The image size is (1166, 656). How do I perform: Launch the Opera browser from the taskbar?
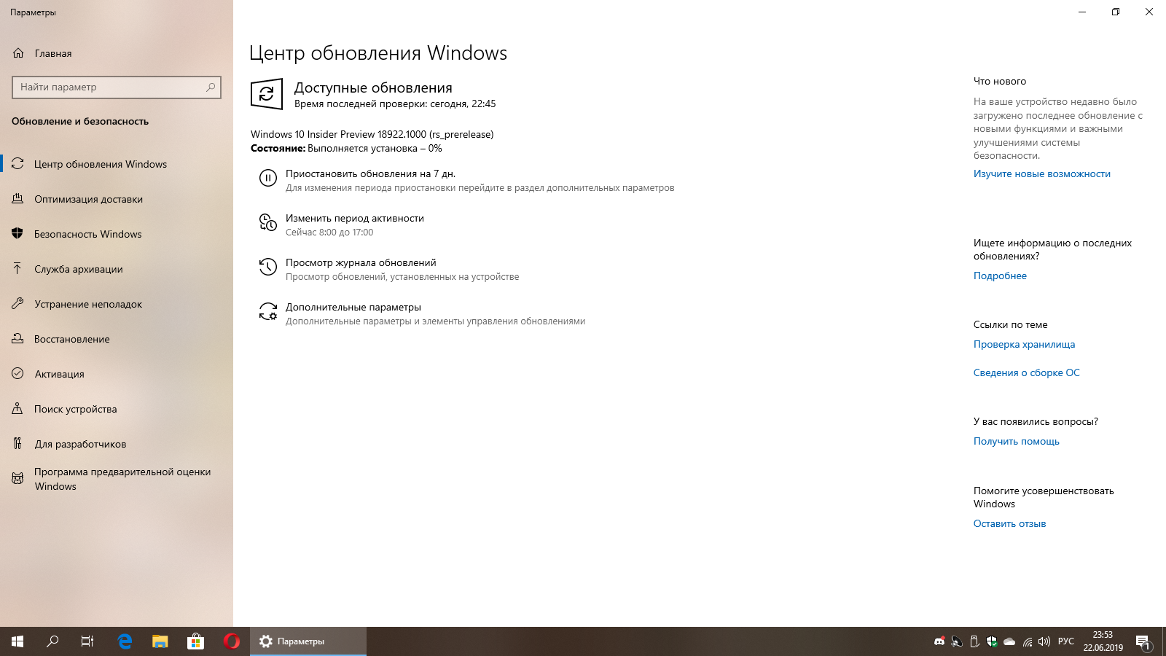click(x=232, y=641)
